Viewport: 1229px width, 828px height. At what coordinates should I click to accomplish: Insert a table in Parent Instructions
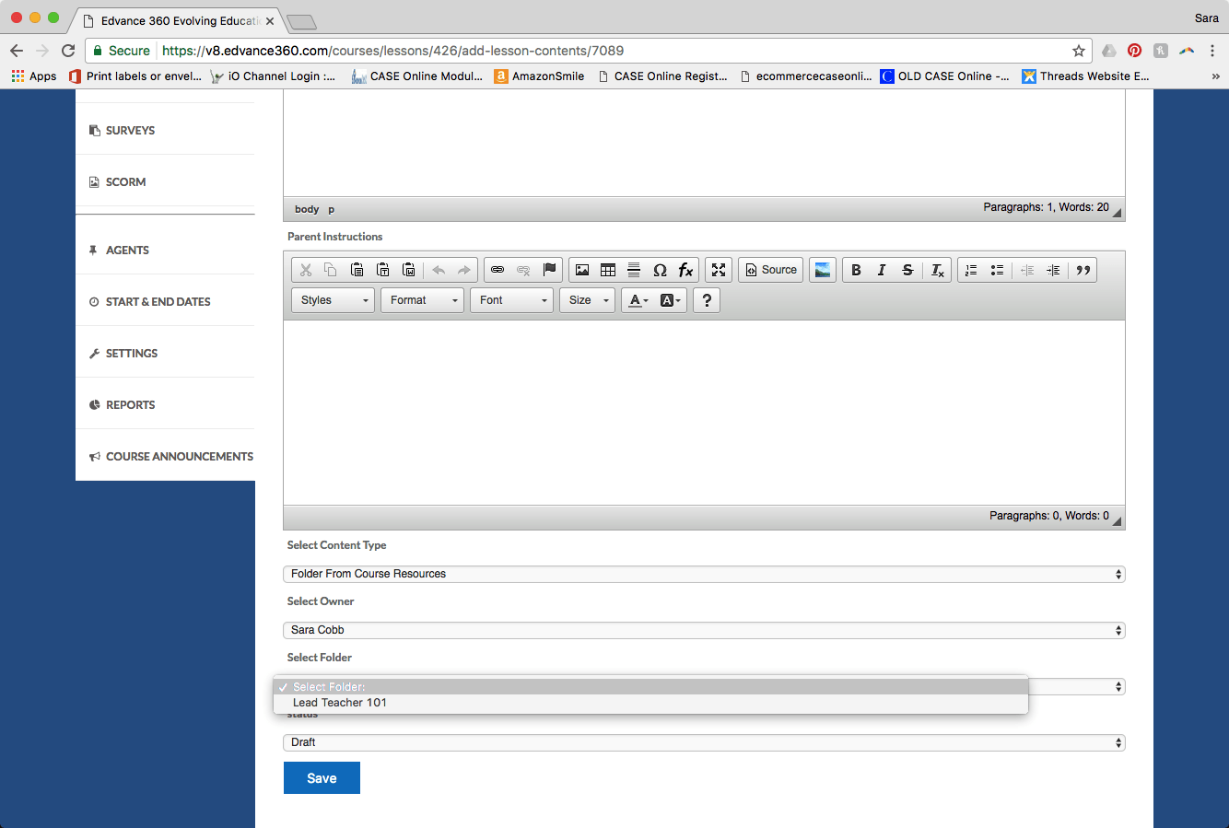click(x=608, y=270)
